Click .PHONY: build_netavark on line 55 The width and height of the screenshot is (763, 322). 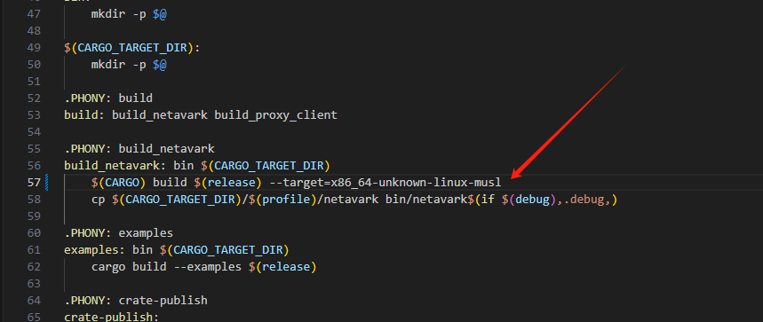point(139,149)
